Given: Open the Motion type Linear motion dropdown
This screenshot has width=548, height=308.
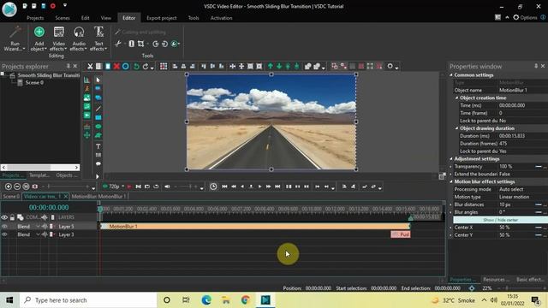Looking at the screenshot, I should point(522,197).
